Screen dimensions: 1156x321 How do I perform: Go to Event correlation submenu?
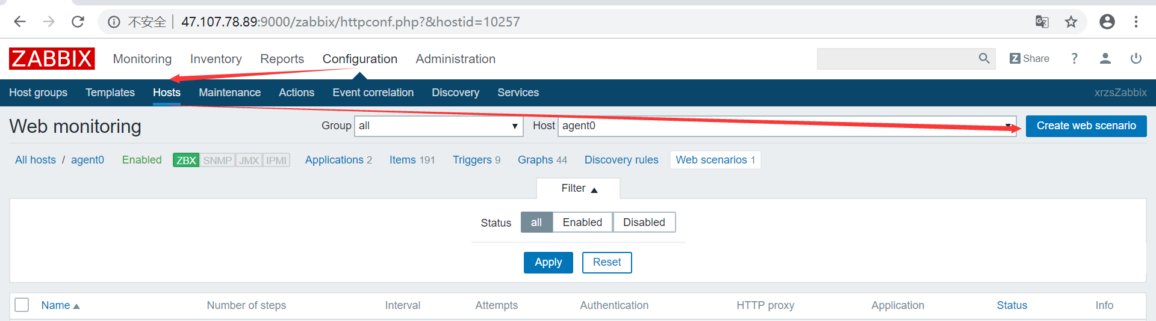pos(373,93)
